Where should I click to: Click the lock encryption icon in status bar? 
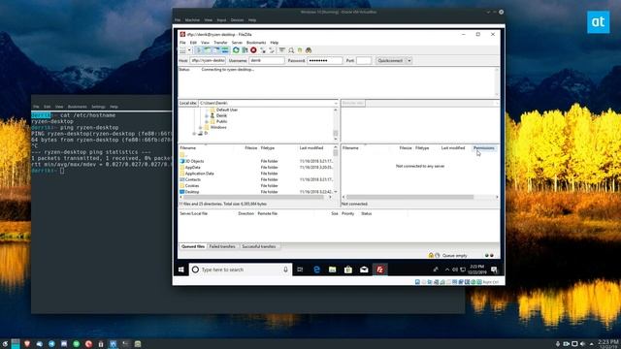(431, 256)
